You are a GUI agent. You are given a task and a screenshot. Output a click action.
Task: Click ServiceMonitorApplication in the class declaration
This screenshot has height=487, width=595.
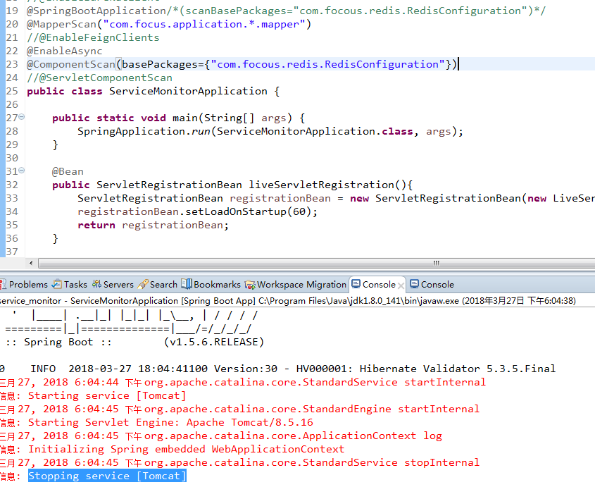[188, 91]
